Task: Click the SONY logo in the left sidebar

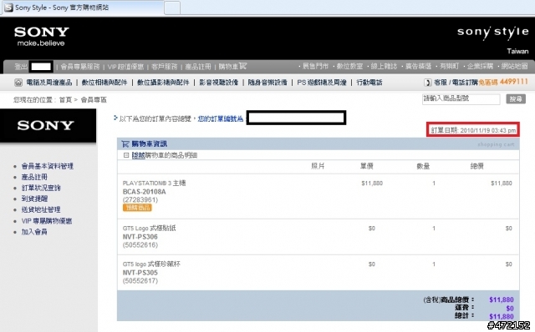Action: [45, 125]
